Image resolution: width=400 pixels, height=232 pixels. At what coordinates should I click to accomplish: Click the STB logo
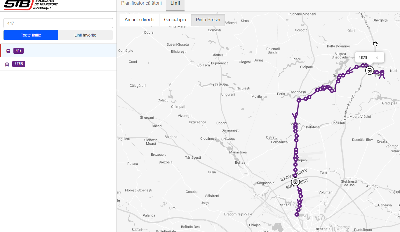pyautogui.click(x=31, y=4)
